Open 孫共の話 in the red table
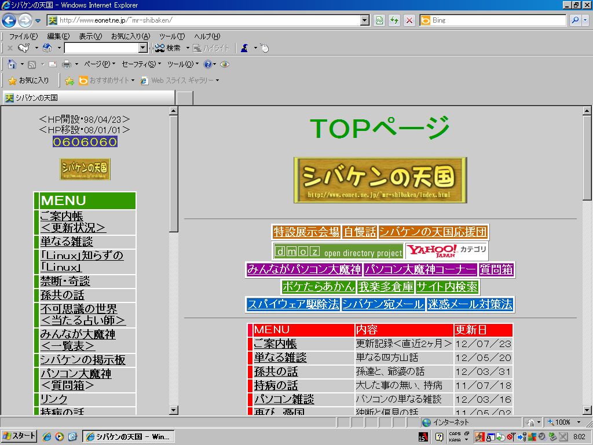Image resolution: width=593 pixels, height=445 pixels. (x=276, y=371)
